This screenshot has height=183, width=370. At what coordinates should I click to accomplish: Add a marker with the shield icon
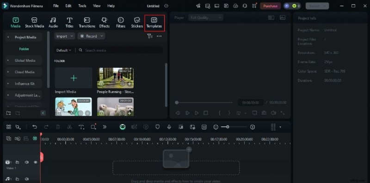click(158, 127)
